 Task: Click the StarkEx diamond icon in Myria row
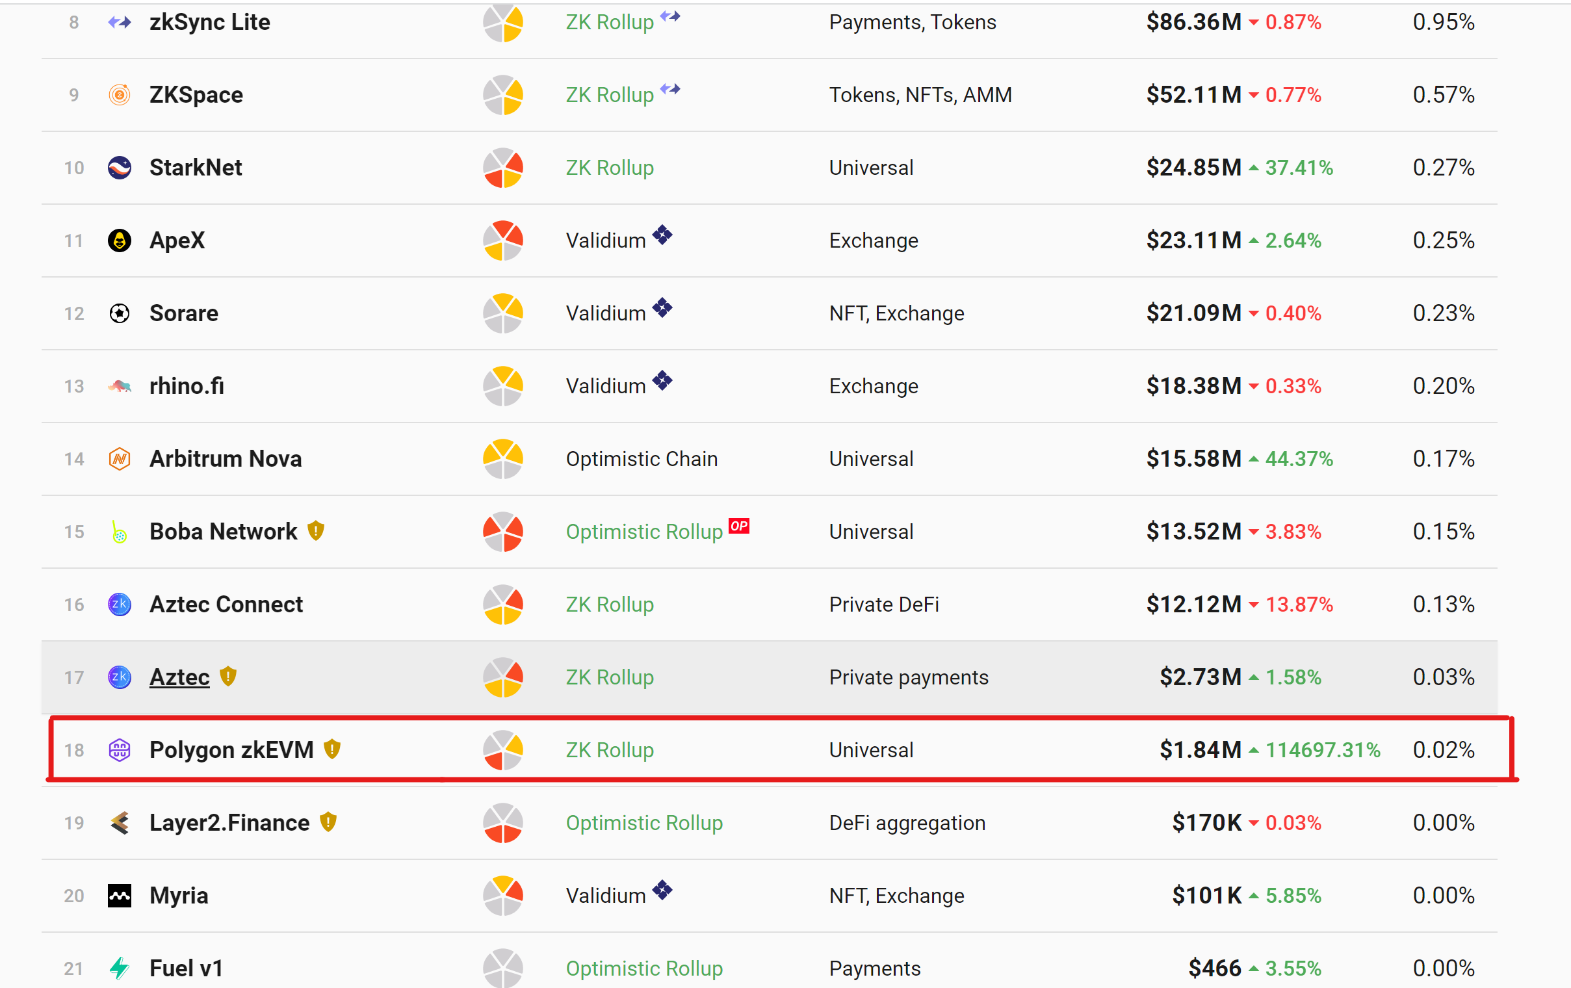(662, 890)
